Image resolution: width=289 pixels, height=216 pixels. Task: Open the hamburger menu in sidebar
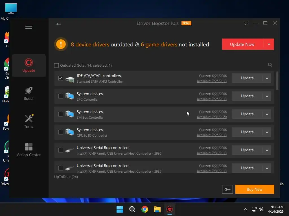pyautogui.click(x=29, y=27)
